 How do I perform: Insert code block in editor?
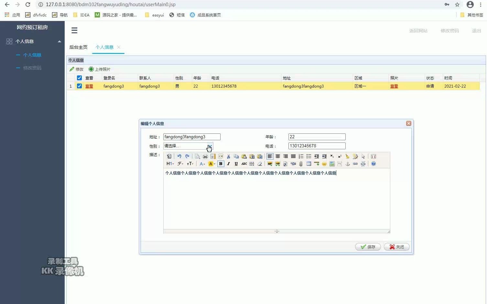point(221,156)
